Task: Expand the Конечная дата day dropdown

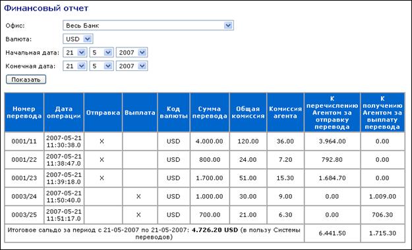Action: coord(75,66)
